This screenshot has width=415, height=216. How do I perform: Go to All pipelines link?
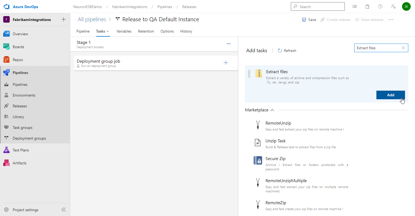point(92,19)
